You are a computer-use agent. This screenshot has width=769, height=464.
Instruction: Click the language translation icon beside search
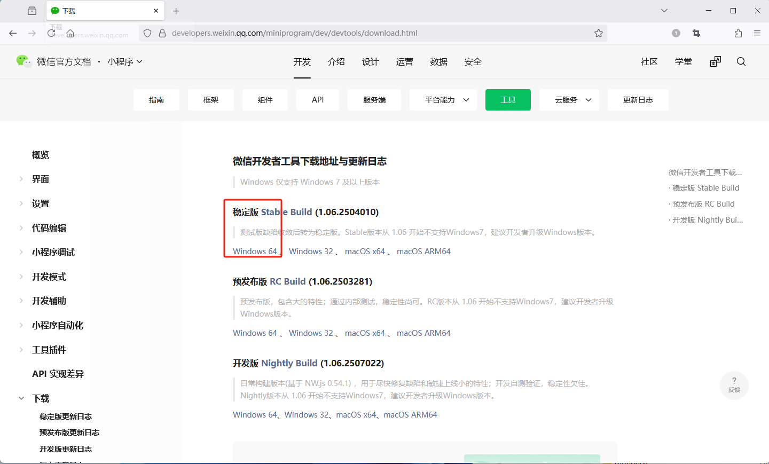point(715,61)
